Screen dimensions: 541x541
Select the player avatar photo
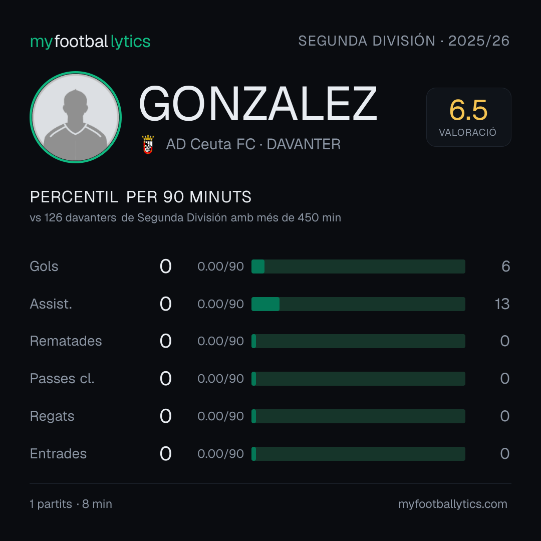[x=76, y=117]
